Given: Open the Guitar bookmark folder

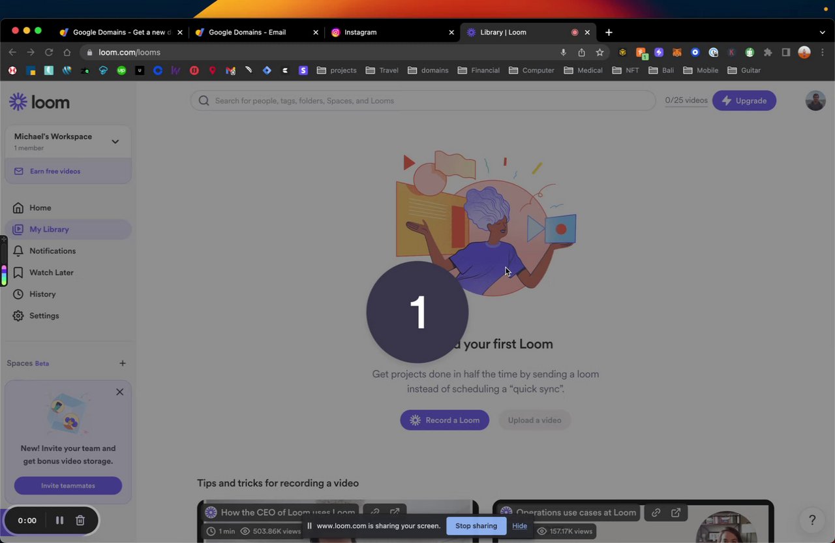Looking at the screenshot, I should point(744,70).
